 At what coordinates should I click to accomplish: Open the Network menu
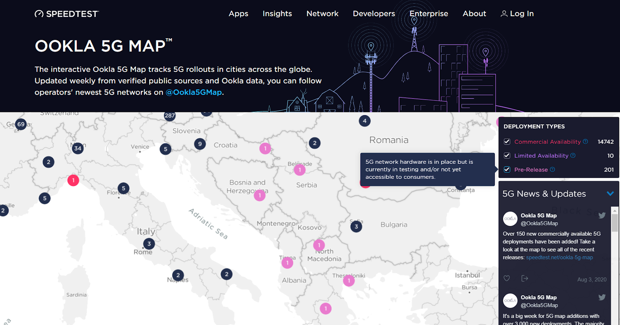point(322,14)
